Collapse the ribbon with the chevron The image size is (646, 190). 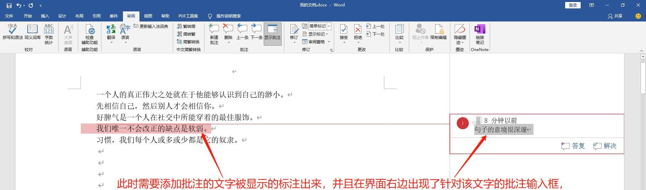(641, 50)
